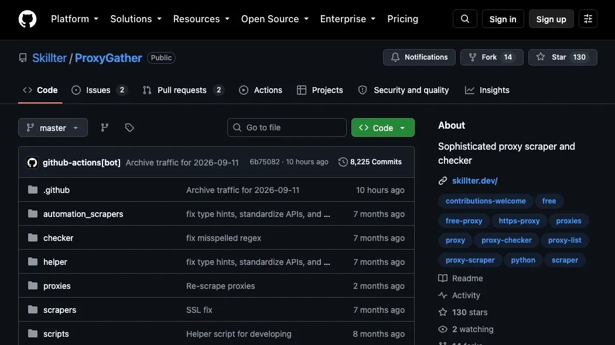Open the search magnifier button
Screen dimensions: 615x345
tap(465, 19)
